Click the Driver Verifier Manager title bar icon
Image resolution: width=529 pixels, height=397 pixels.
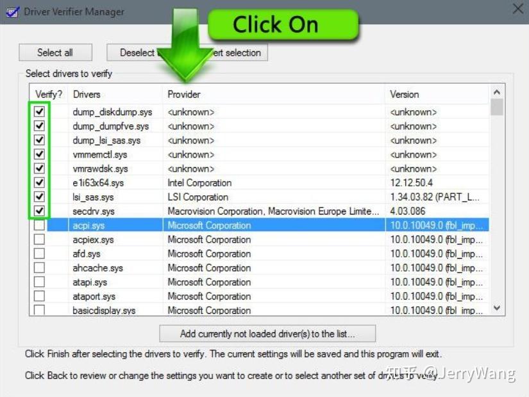13,11
